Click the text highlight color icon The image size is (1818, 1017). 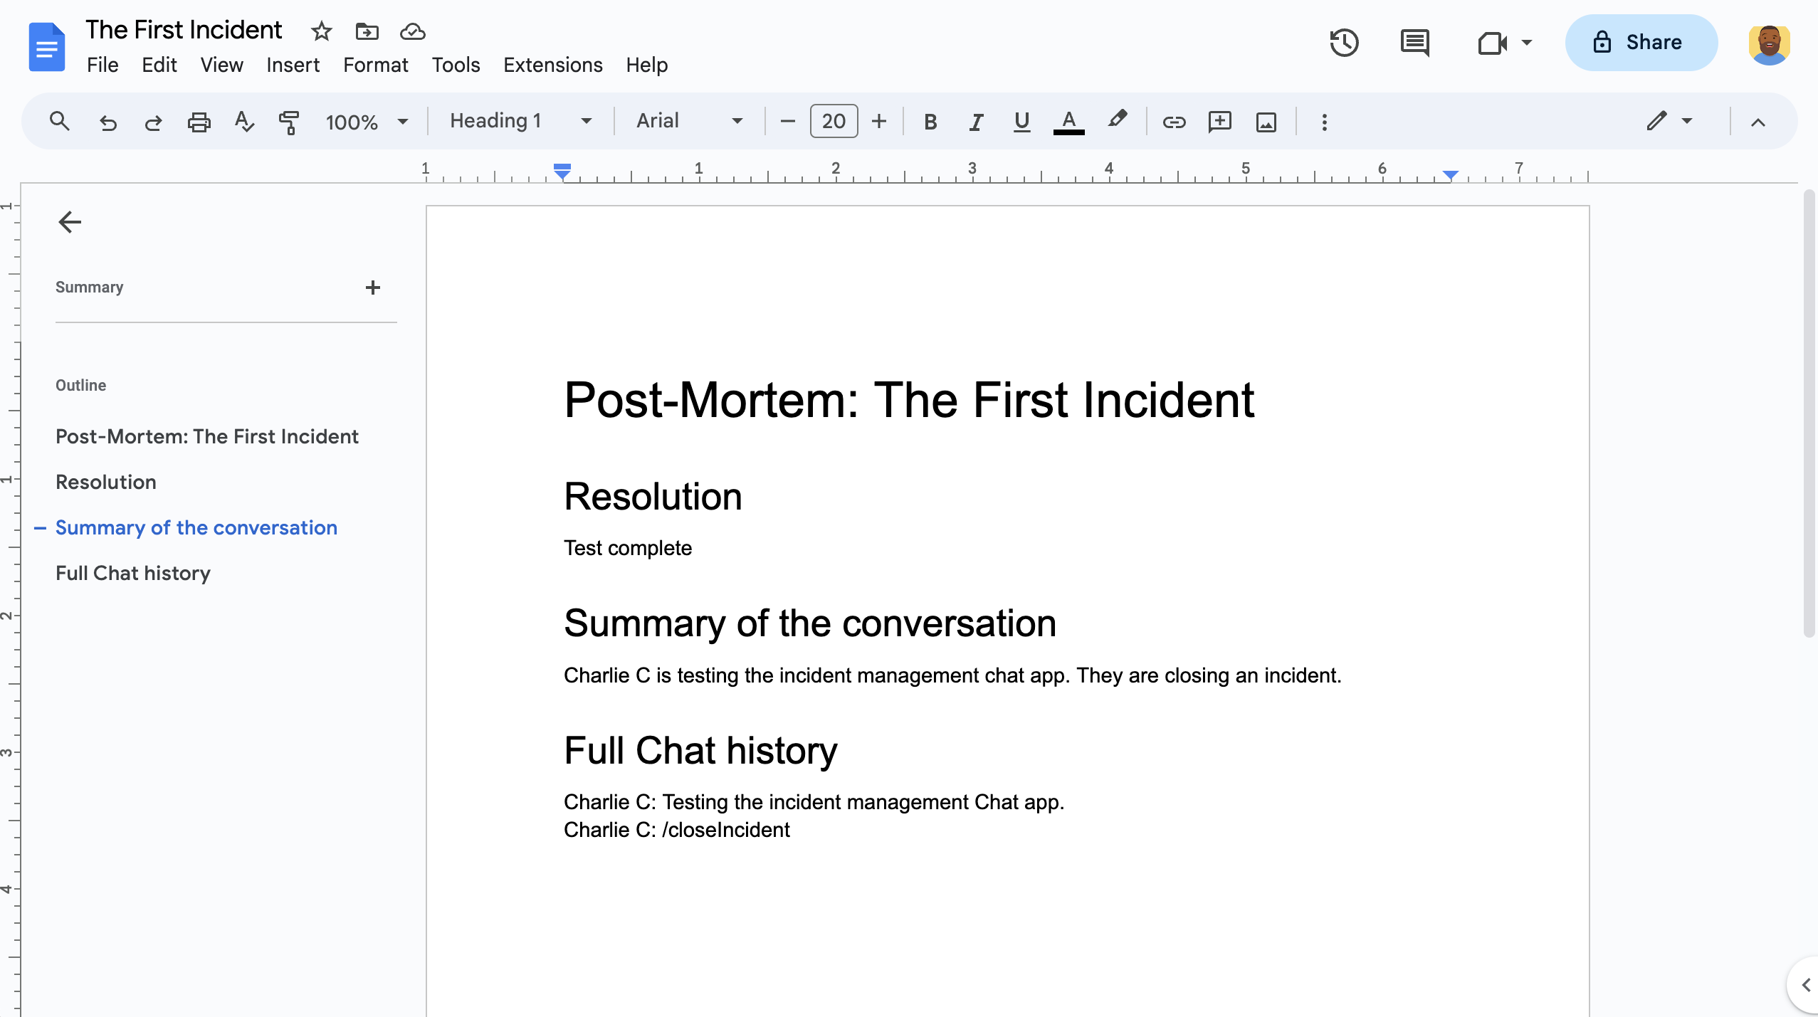[x=1116, y=121]
